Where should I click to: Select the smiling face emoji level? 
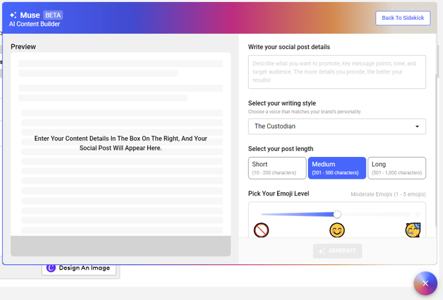(x=337, y=230)
